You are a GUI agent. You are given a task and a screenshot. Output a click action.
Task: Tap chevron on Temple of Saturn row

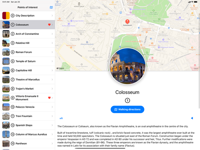point(52,61)
